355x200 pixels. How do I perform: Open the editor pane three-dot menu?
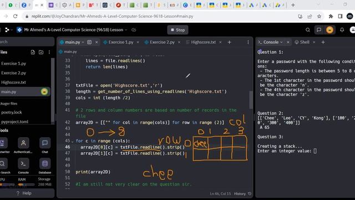(248, 42)
